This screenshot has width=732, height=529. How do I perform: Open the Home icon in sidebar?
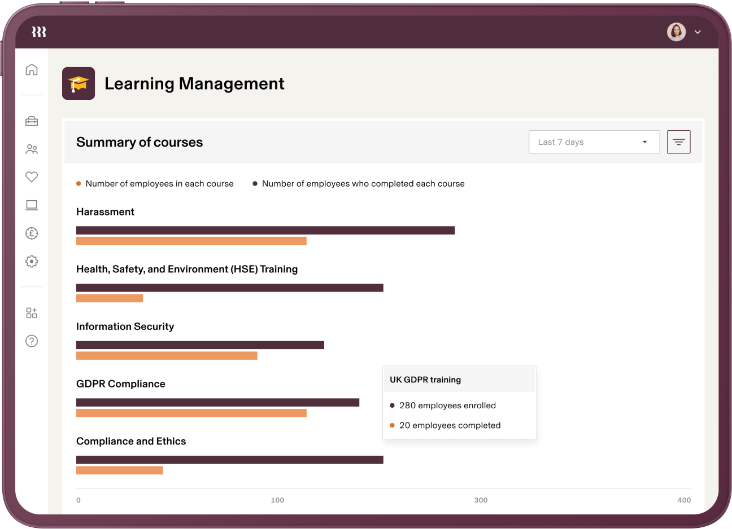pos(32,69)
